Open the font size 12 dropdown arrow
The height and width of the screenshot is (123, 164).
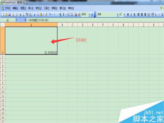[x=124, y=14]
